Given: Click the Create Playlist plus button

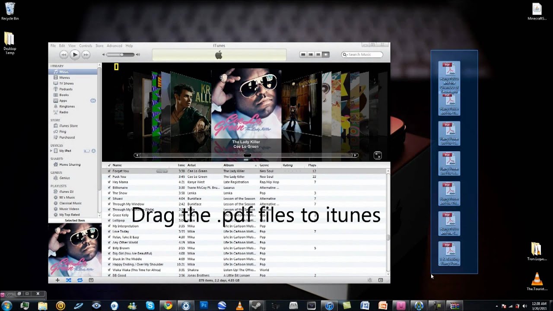Looking at the screenshot, I should [57, 280].
